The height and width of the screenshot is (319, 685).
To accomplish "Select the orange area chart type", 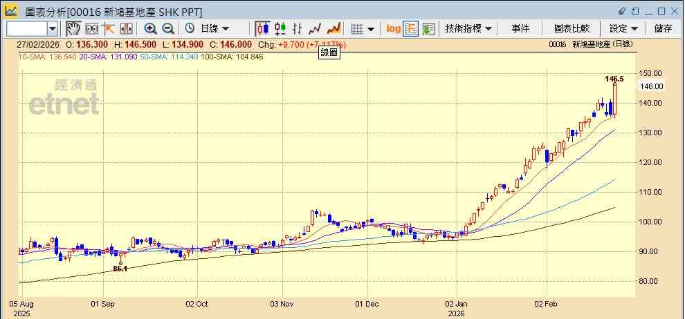I will [334, 29].
